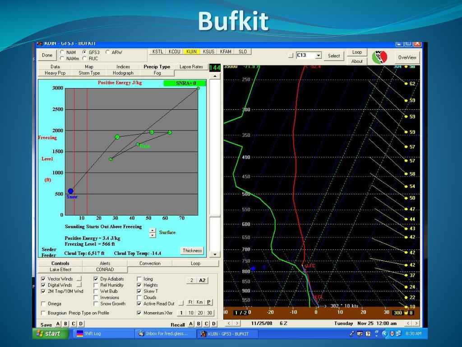Open the Inbox taskbar item
The width and height of the screenshot is (462, 347).
166,334
